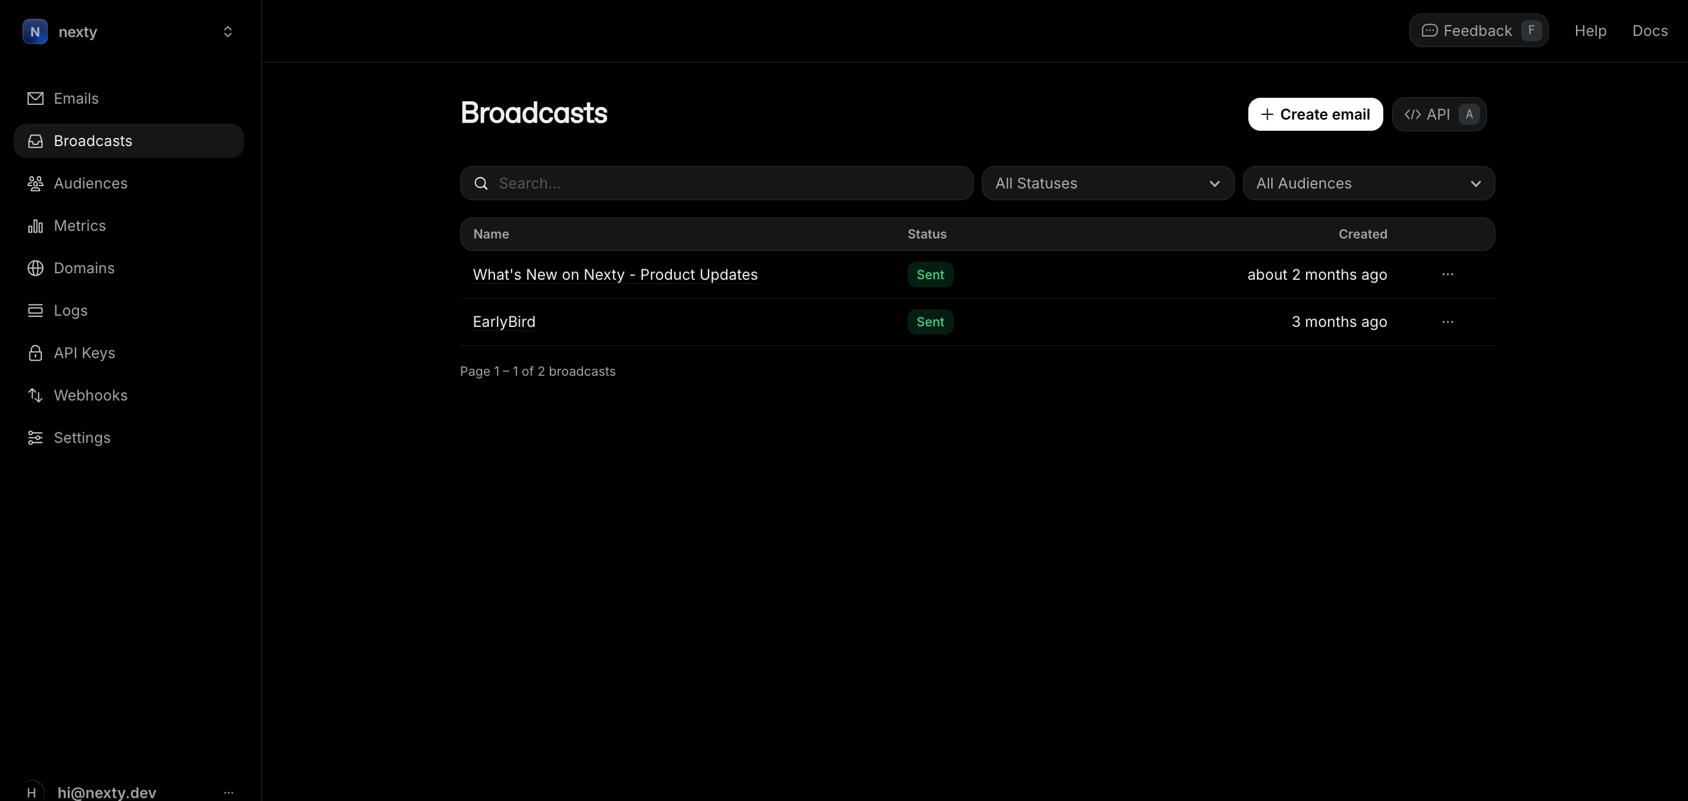Open the Feedback button

tap(1478, 31)
